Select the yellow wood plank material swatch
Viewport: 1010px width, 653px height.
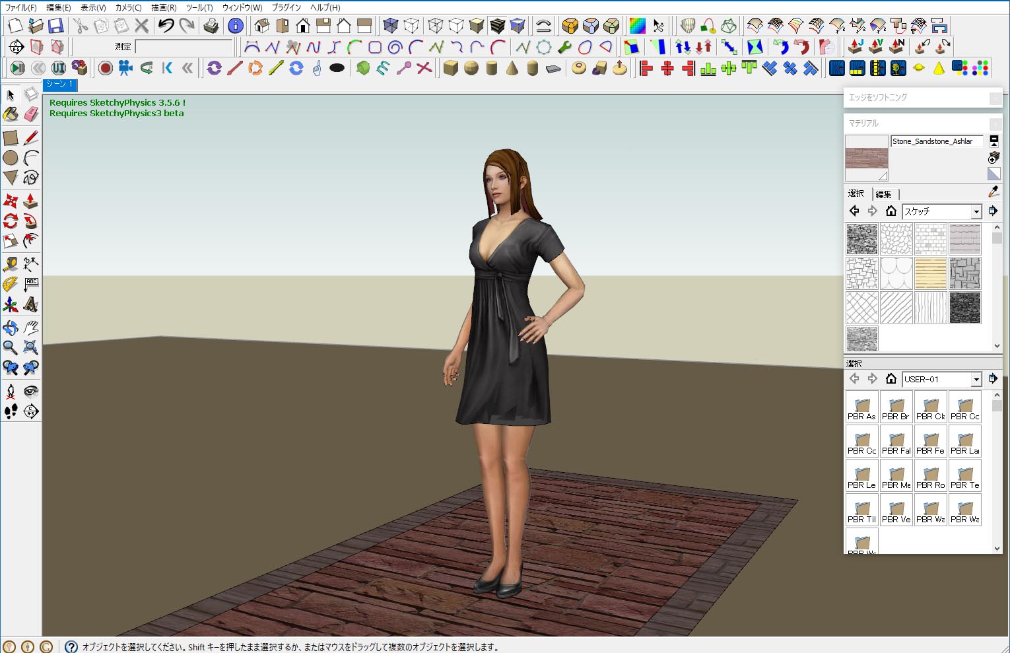pos(930,273)
